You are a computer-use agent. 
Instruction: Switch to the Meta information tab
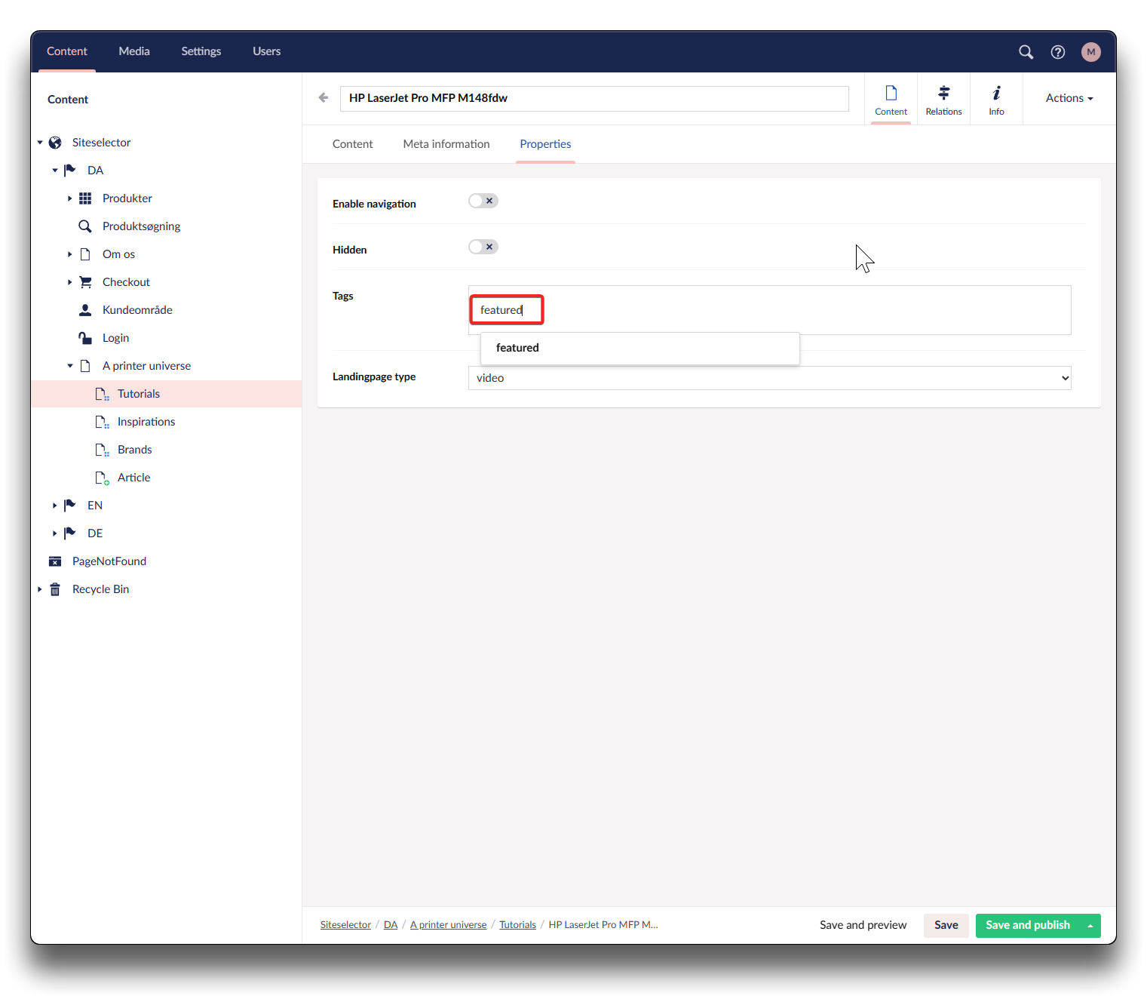point(446,144)
